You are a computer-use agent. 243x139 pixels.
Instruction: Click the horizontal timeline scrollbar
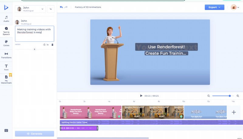click(x=103, y=138)
